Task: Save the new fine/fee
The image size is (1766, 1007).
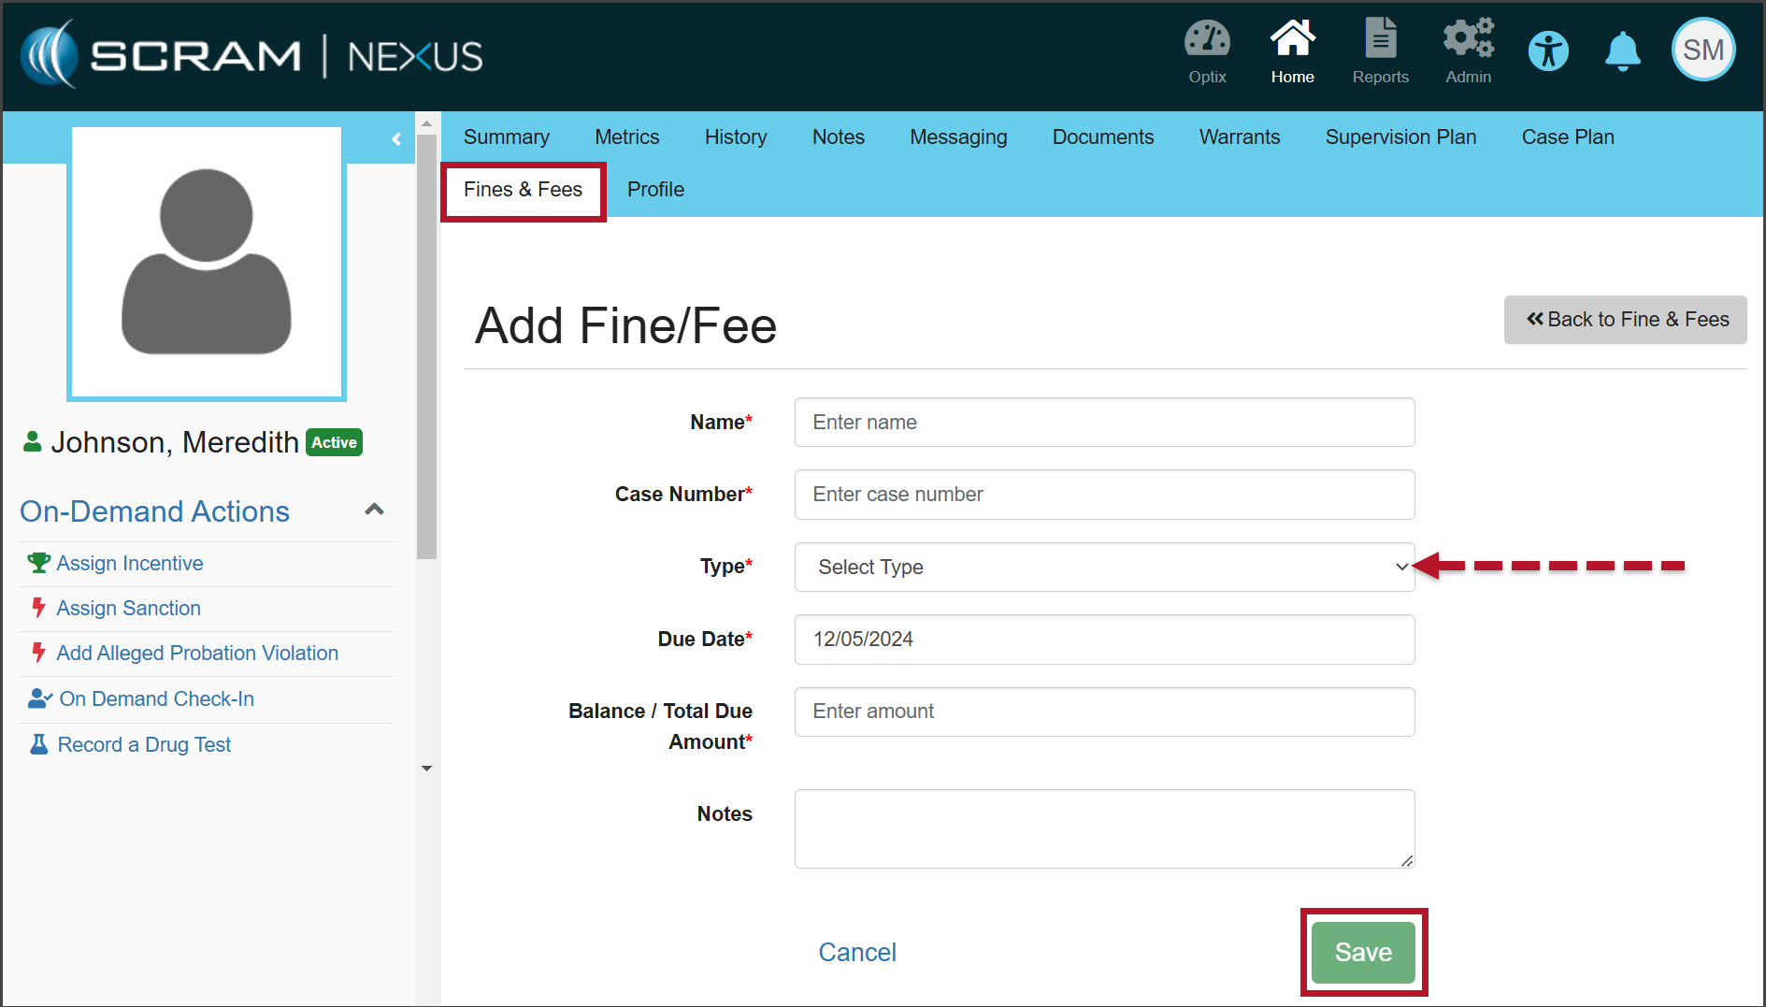Action: point(1362,952)
